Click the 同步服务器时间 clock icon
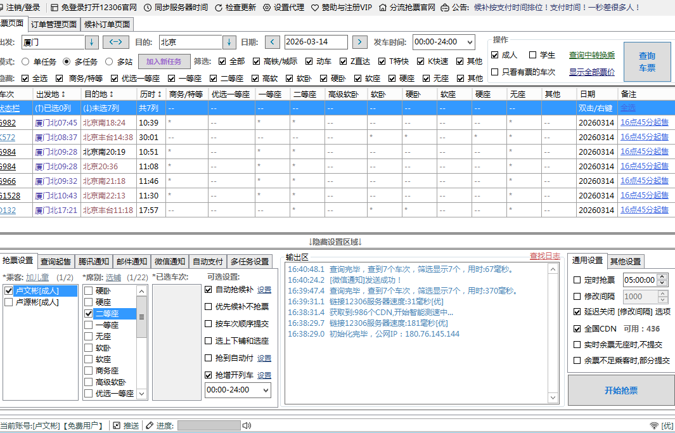Image resolution: width=675 pixels, height=433 pixels. (x=148, y=7)
